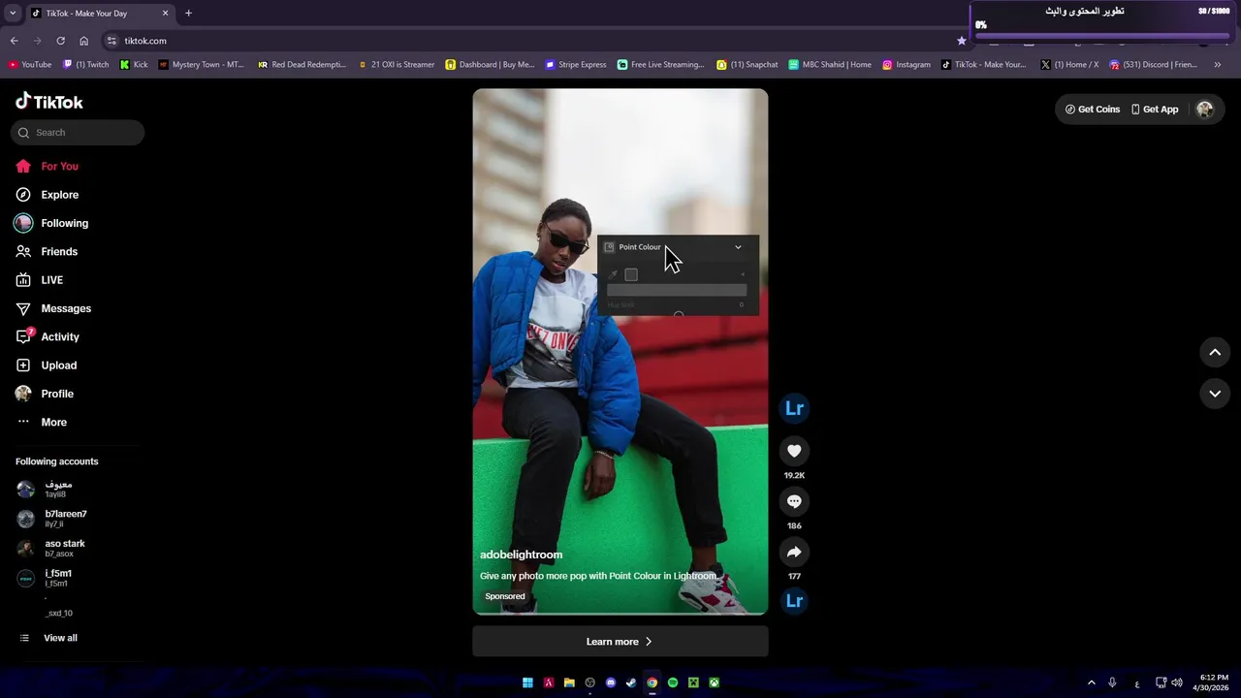The height and width of the screenshot is (698, 1241).
Task: Go back in browser
Action: [14, 41]
